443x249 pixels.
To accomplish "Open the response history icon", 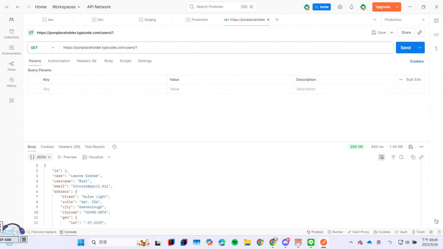I will (x=114, y=147).
